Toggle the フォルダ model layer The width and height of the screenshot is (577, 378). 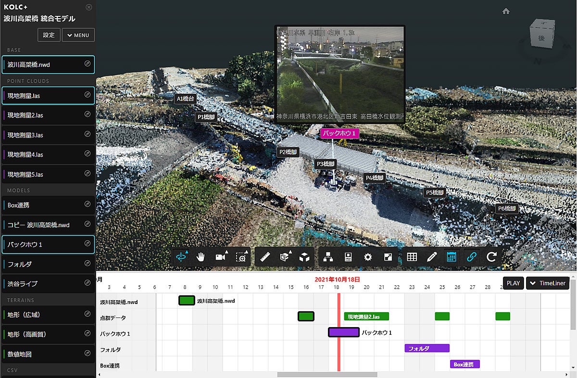48,264
